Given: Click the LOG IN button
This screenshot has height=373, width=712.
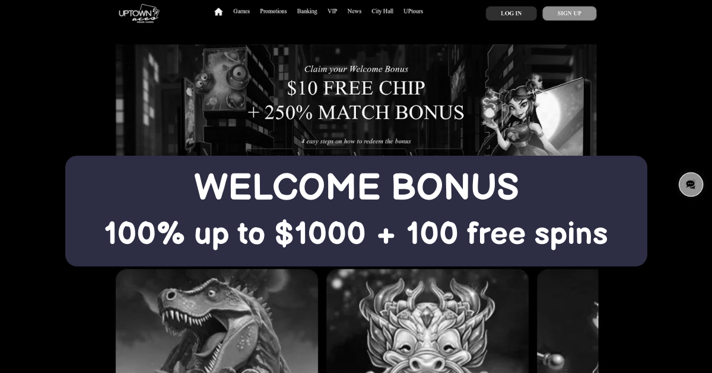Looking at the screenshot, I should (x=511, y=14).
